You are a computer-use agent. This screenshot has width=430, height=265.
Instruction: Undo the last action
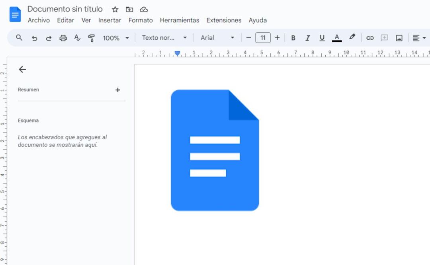coord(35,38)
